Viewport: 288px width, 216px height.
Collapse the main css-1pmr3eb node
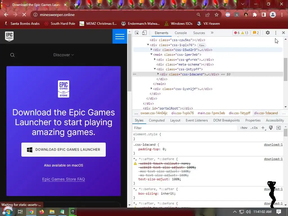pos(151,54)
